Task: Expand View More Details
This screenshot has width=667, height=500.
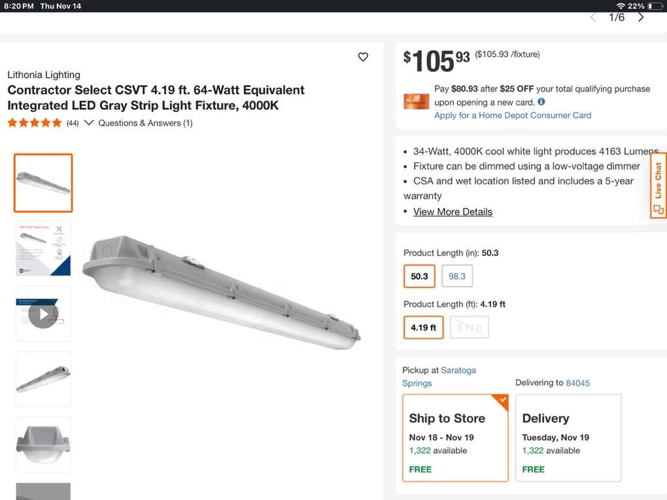Action: (x=453, y=211)
